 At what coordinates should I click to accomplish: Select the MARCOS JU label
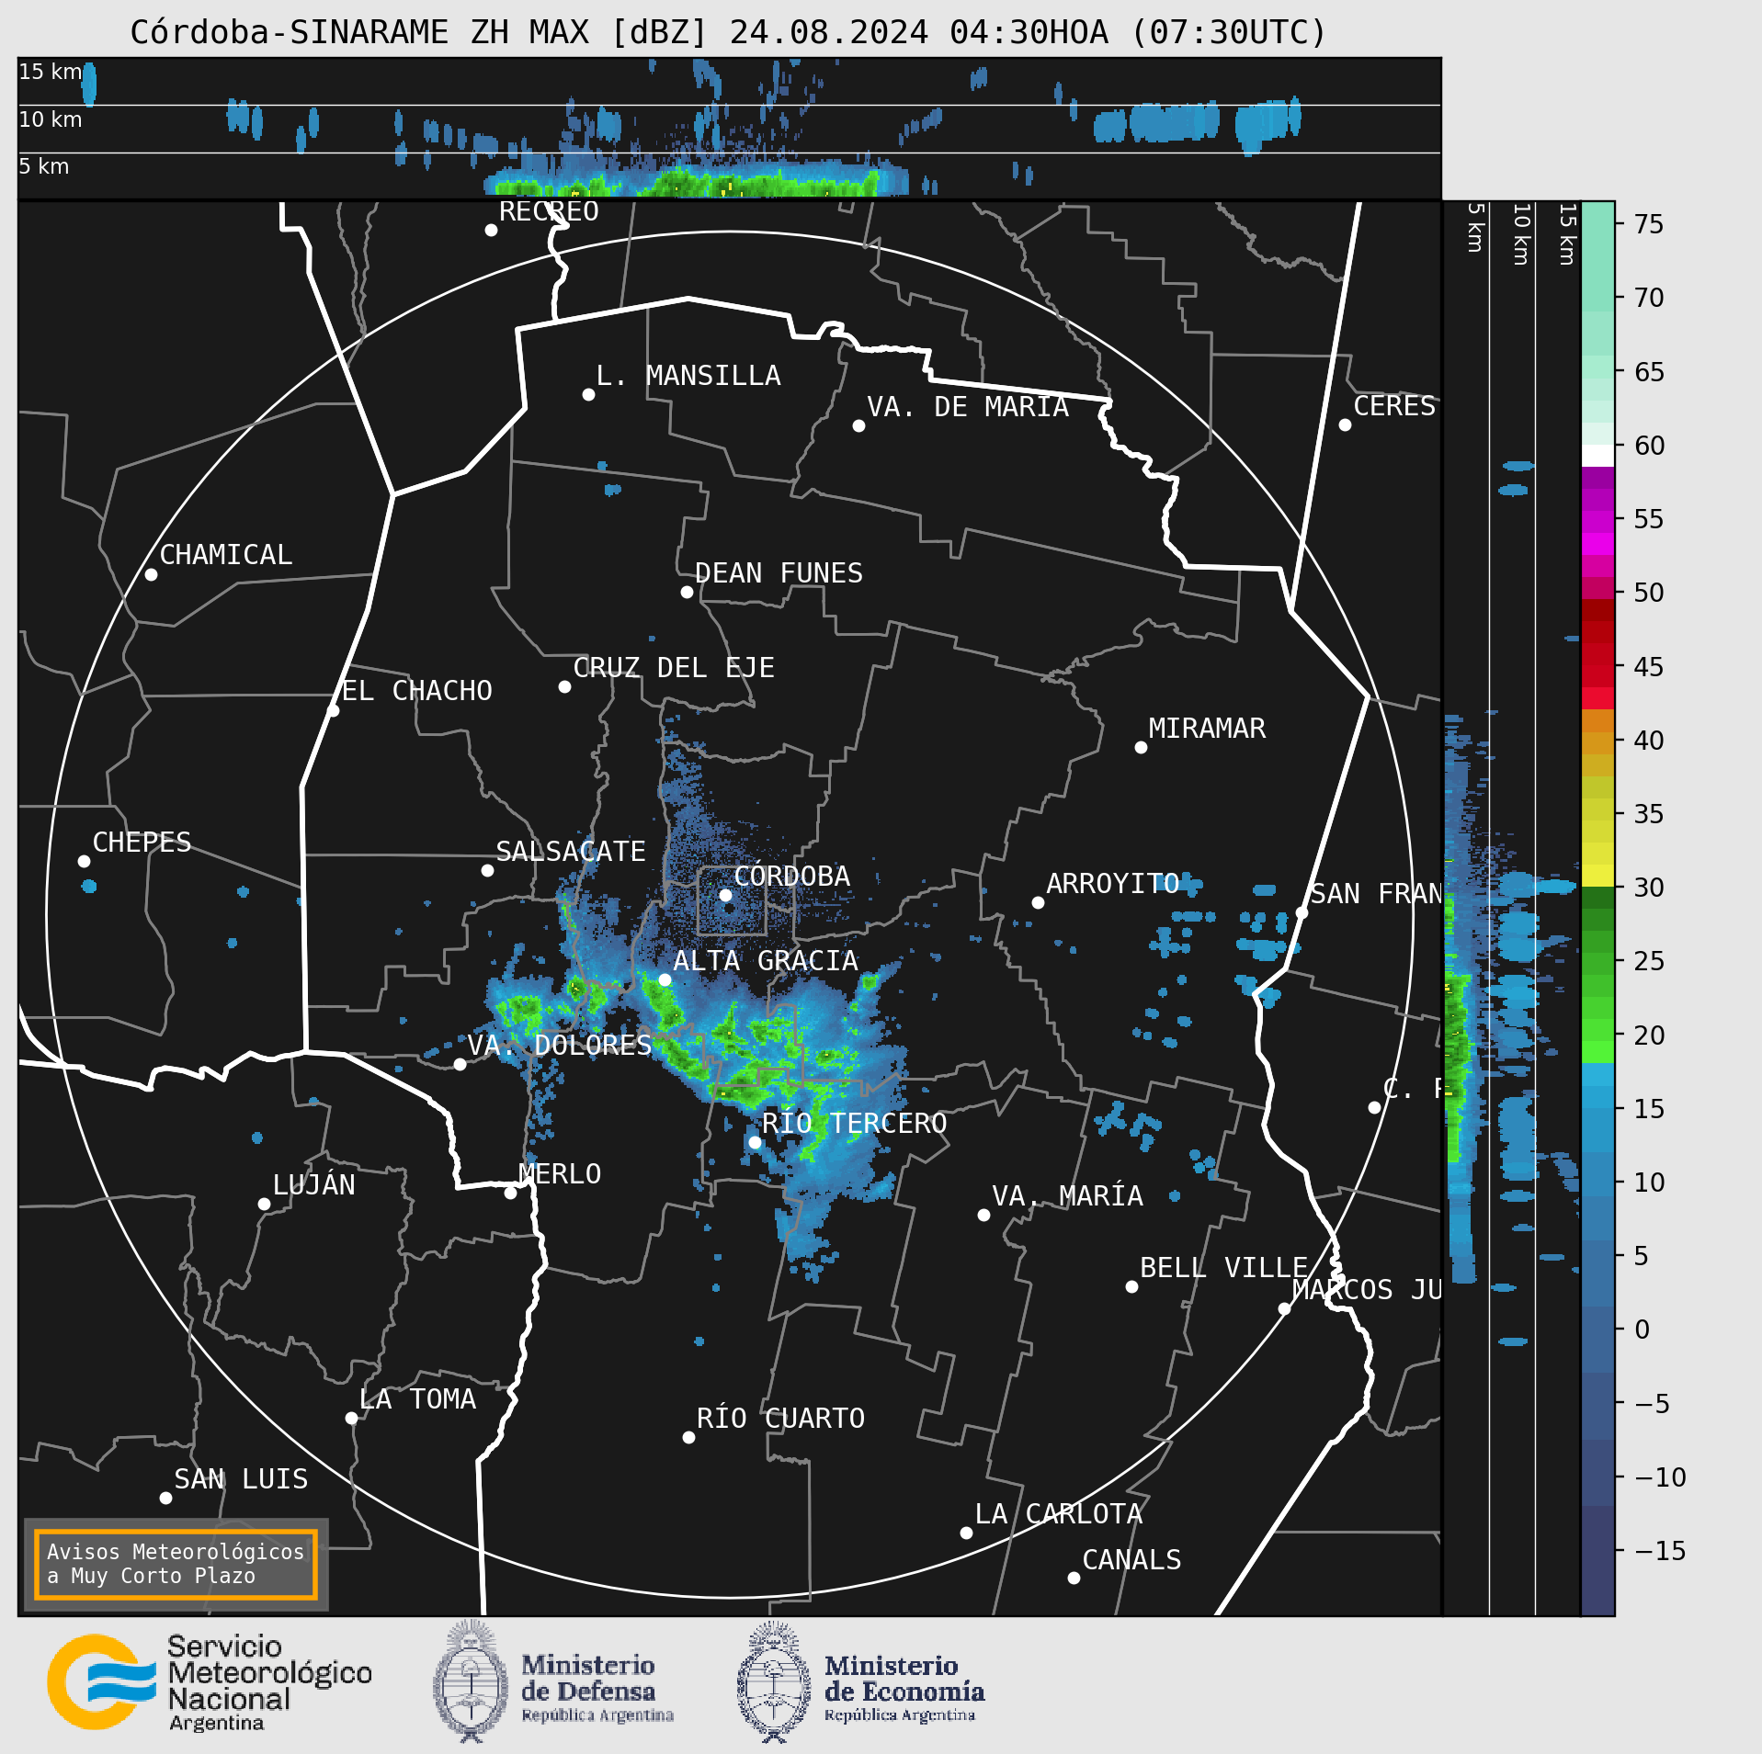tap(1367, 1290)
